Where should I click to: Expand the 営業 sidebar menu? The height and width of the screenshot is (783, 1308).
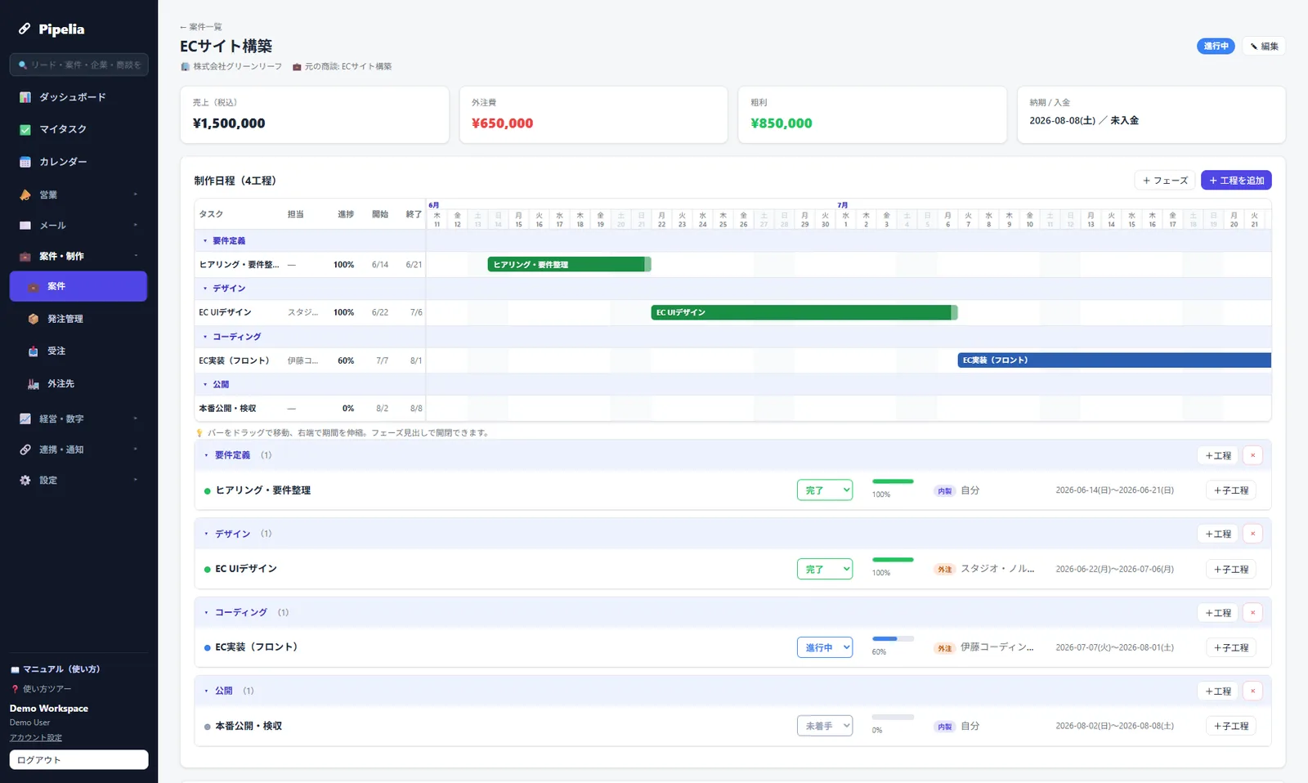click(x=78, y=195)
